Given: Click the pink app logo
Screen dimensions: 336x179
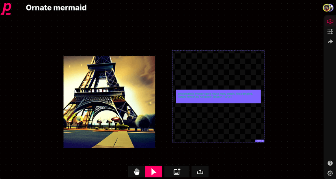Looking at the screenshot, I should (6, 9).
